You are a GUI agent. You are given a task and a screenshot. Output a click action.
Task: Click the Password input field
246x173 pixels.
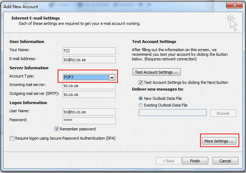pos(89,121)
